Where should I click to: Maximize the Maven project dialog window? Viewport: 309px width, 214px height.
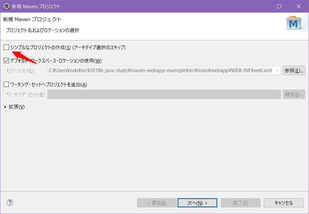pos(279,6)
